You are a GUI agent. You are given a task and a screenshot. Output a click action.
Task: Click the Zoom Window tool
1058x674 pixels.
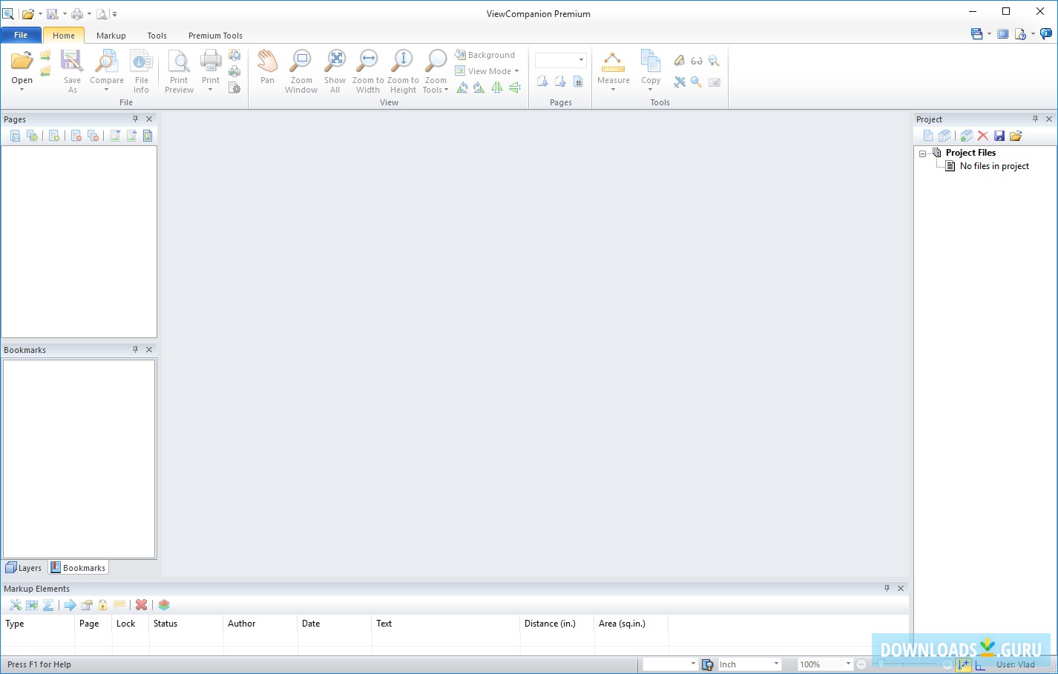[301, 67]
